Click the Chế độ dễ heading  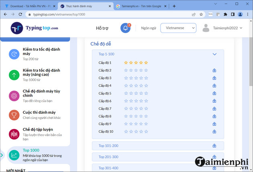pyautogui.click(x=101, y=44)
